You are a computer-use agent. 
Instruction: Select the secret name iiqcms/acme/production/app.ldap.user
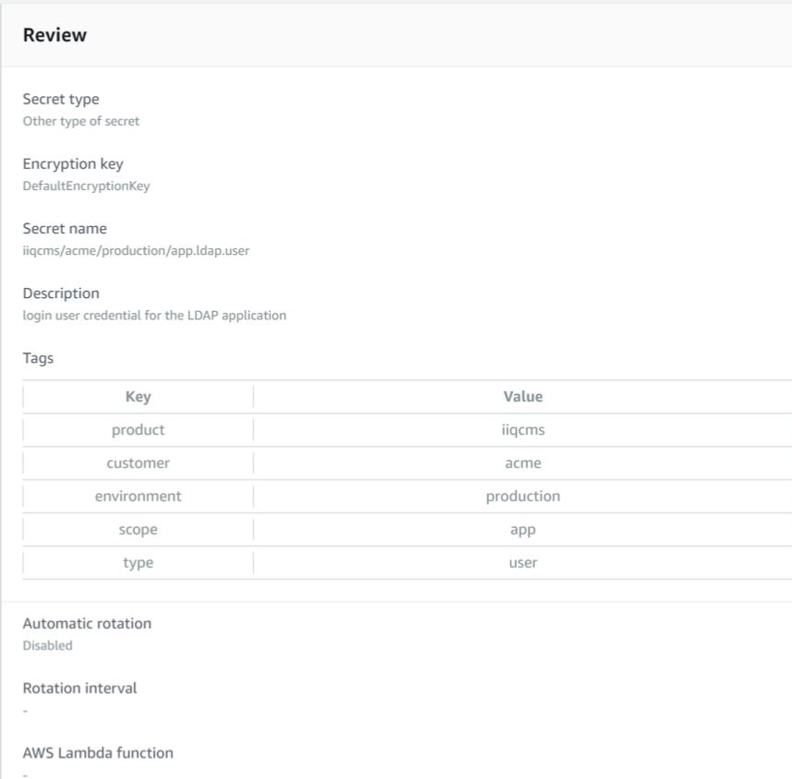point(135,250)
